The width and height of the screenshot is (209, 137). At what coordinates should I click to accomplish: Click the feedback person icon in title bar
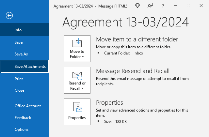[x=150, y=6]
